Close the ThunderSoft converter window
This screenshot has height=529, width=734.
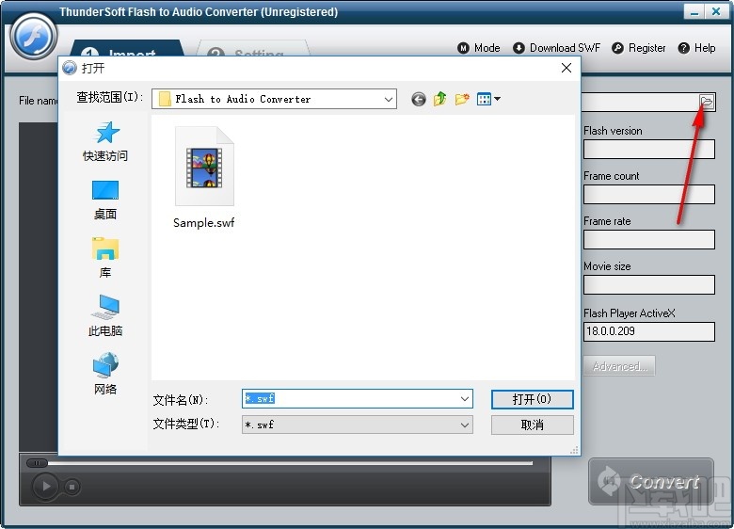(x=716, y=11)
